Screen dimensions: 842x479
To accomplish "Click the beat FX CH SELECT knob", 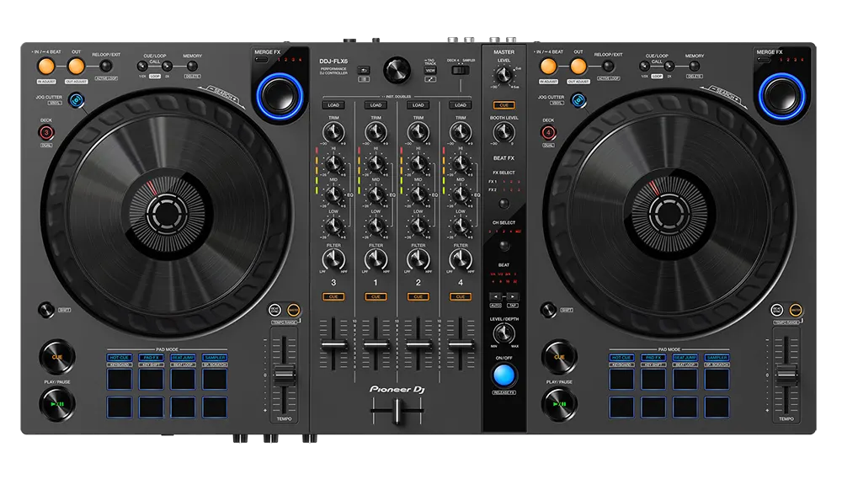I will click(x=504, y=246).
